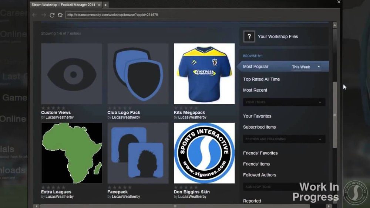Click the horizontal scrollbar thumb

click(175, 206)
